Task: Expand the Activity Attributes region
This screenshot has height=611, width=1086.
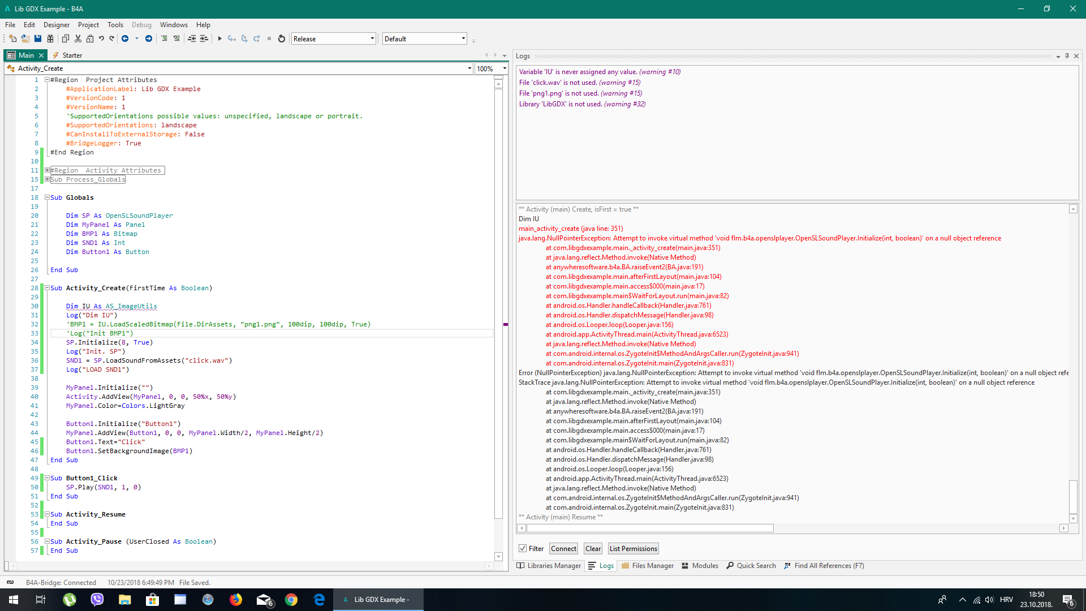Action: (48, 170)
